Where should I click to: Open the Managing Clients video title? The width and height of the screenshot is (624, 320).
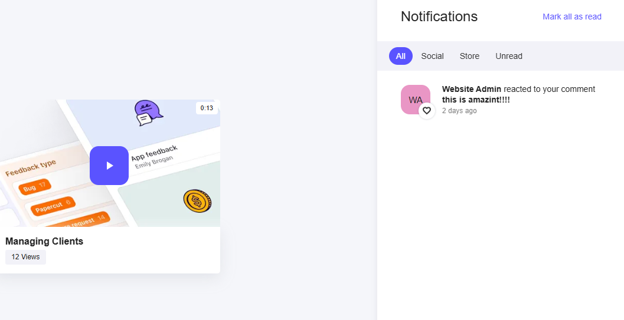click(x=44, y=241)
